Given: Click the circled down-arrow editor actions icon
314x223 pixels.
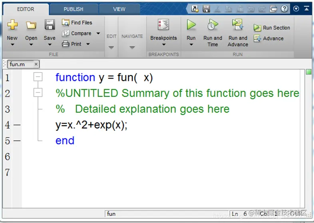Looking at the screenshot, I should [296, 9].
